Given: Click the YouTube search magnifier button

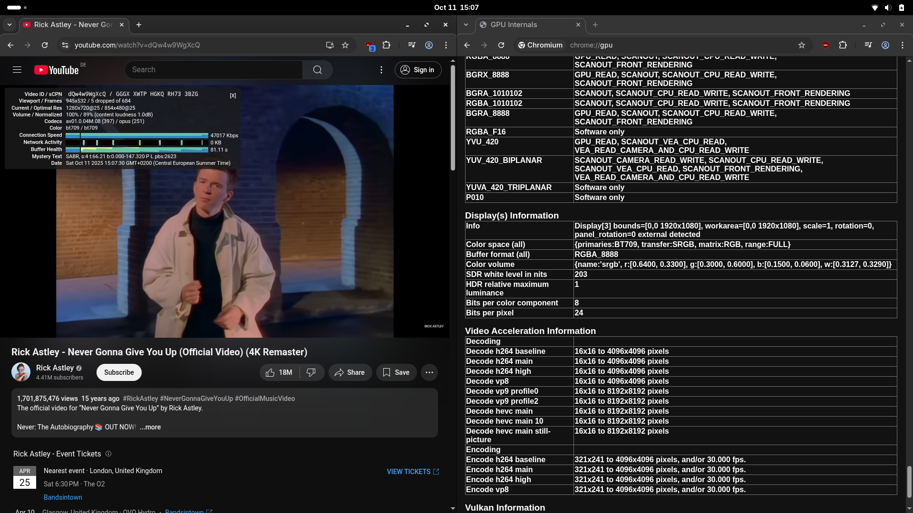Looking at the screenshot, I should 318,70.
